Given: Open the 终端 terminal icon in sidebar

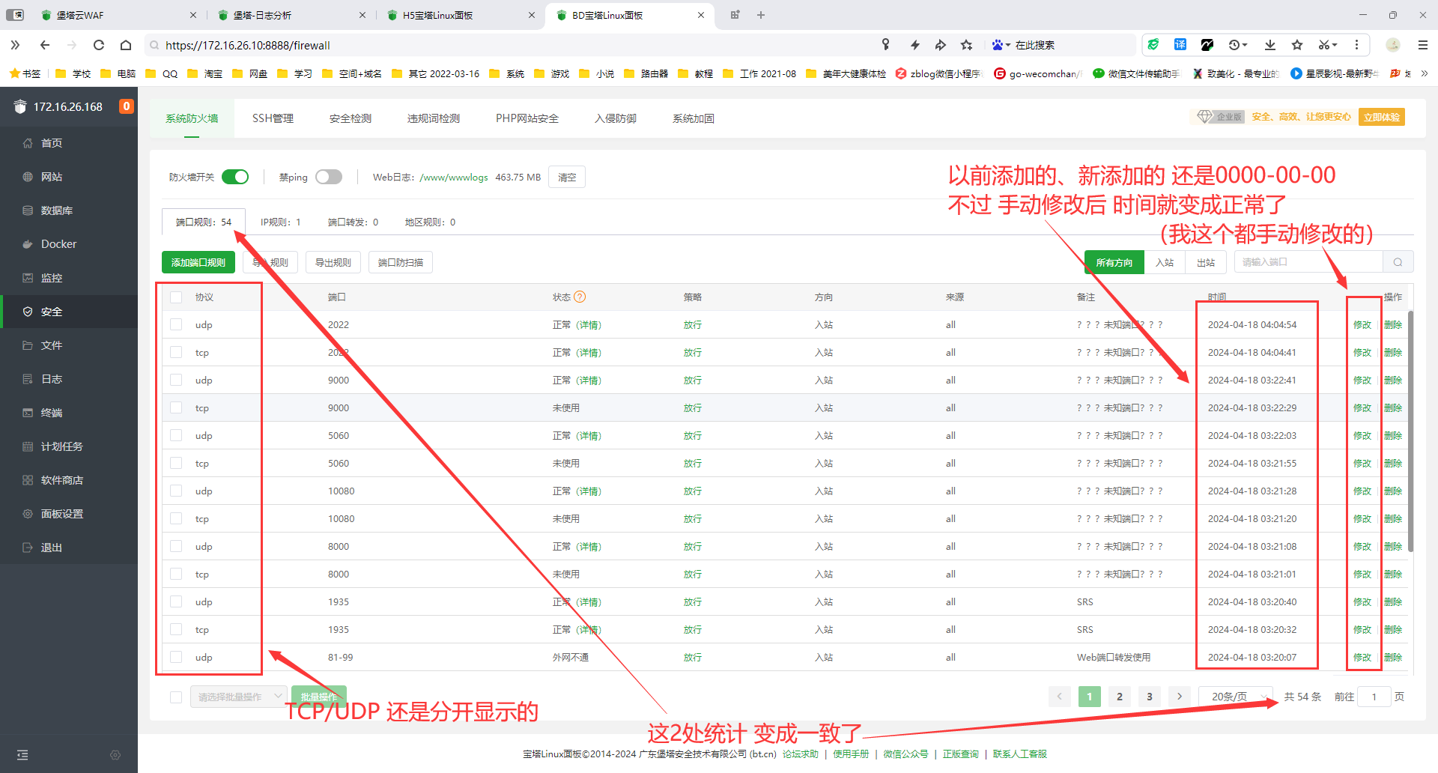Looking at the screenshot, I should click(x=28, y=413).
